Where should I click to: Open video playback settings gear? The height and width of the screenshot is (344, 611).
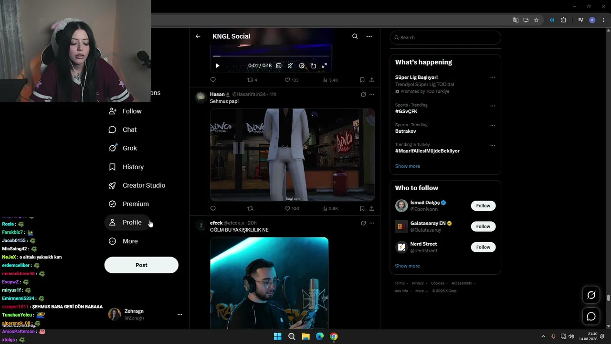tap(302, 65)
